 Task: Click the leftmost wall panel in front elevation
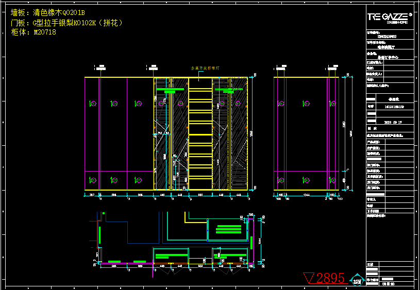pyautogui.click(x=92, y=134)
